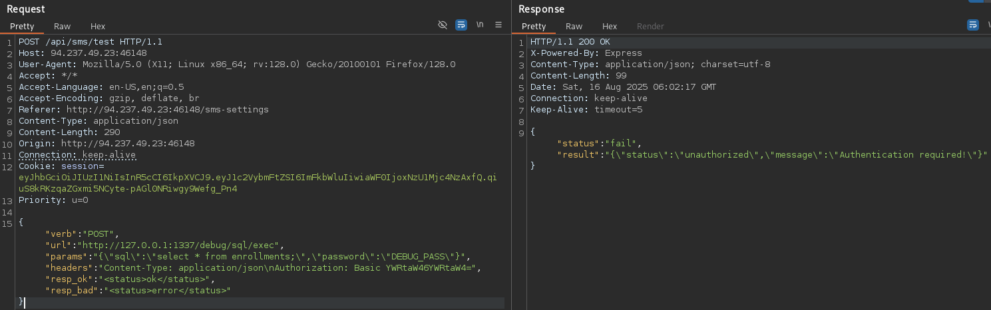
Task: Click Keep-Alive: timeout=5 header
Action: (x=586, y=110)
